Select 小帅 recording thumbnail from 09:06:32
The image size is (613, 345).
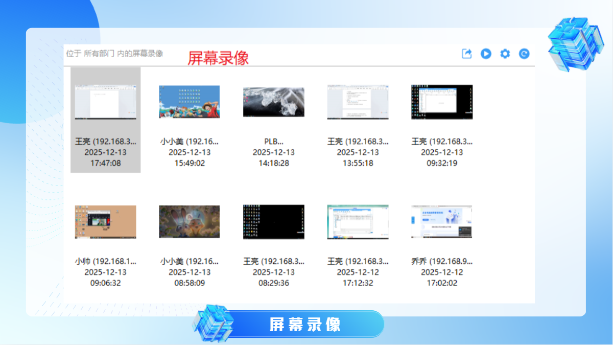105,222
